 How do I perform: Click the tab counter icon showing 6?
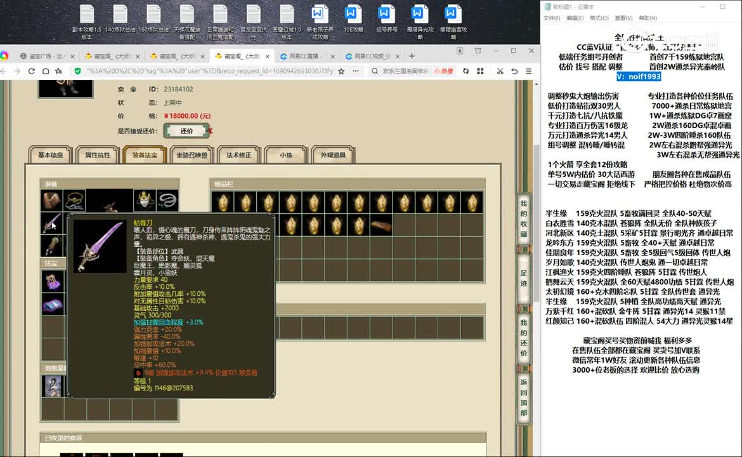coord(460,51)
